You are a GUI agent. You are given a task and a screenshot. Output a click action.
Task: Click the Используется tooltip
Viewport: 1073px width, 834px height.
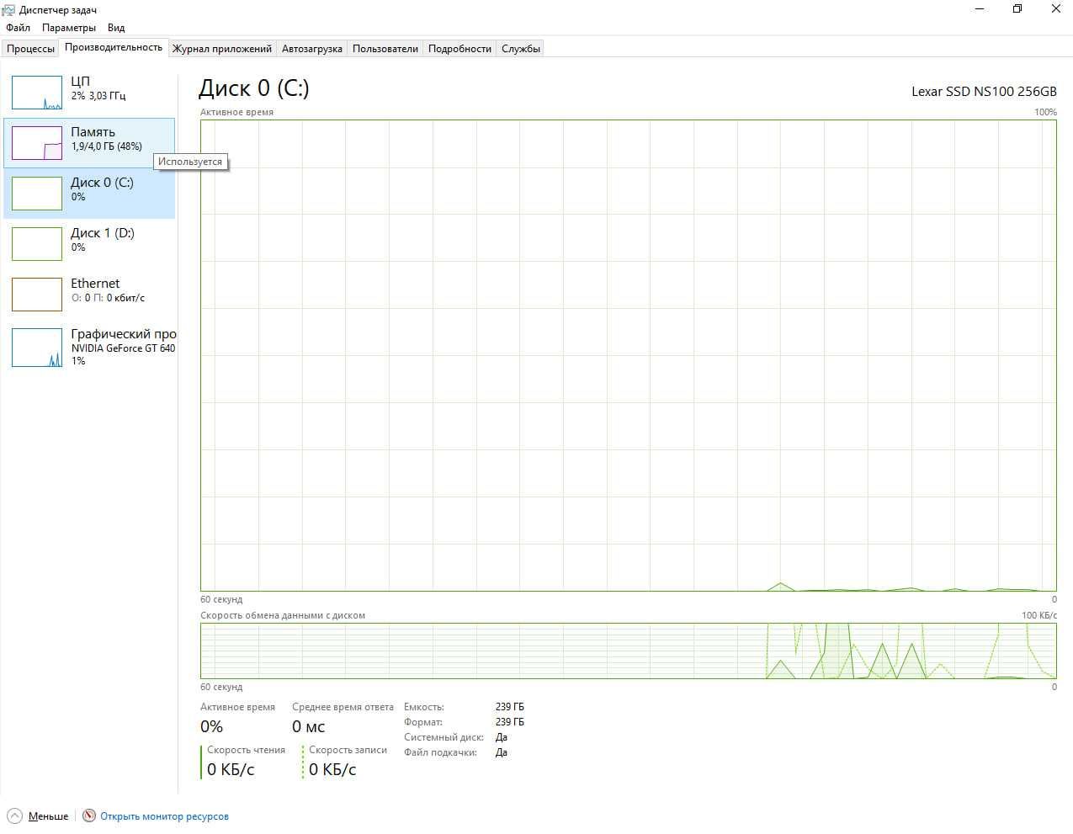click(190, 162)
